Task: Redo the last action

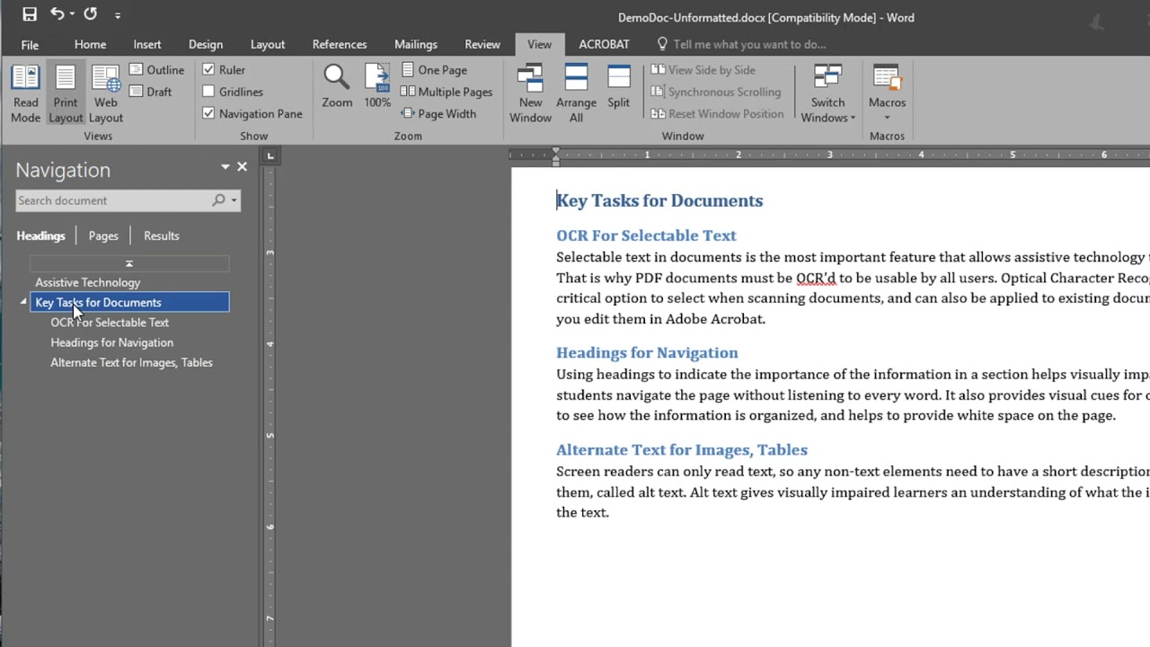Action: [x=90, y=14]
